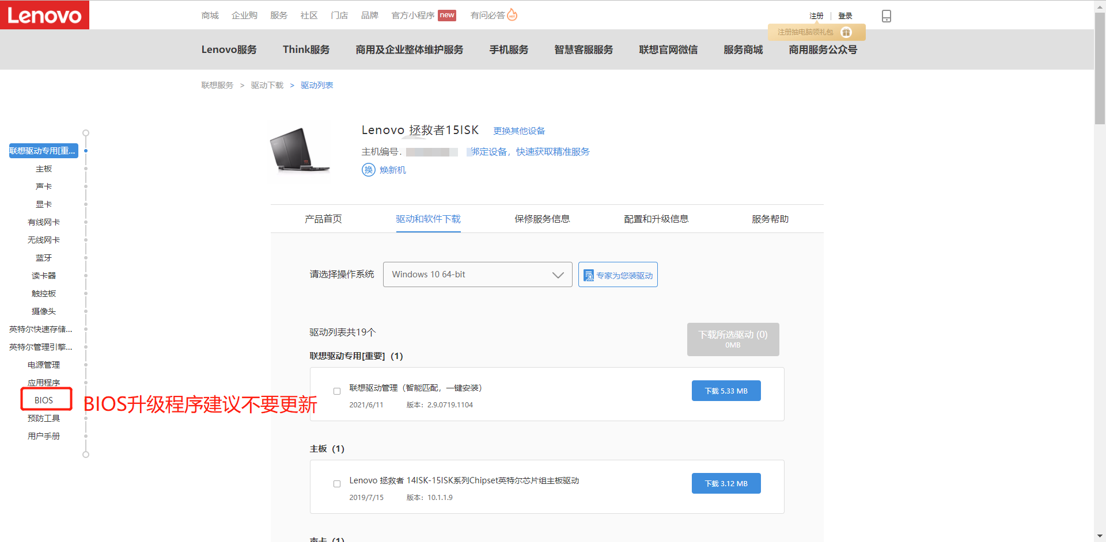Click 专家为您装驱动 button
Screen dimensions: 1106x542
[618, 275]
